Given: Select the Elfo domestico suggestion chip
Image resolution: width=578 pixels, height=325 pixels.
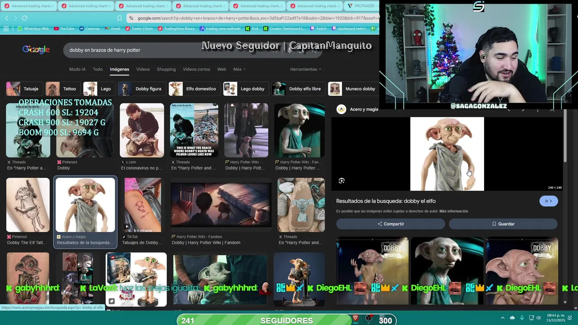Looking at the screenshot, I should 195,89.
